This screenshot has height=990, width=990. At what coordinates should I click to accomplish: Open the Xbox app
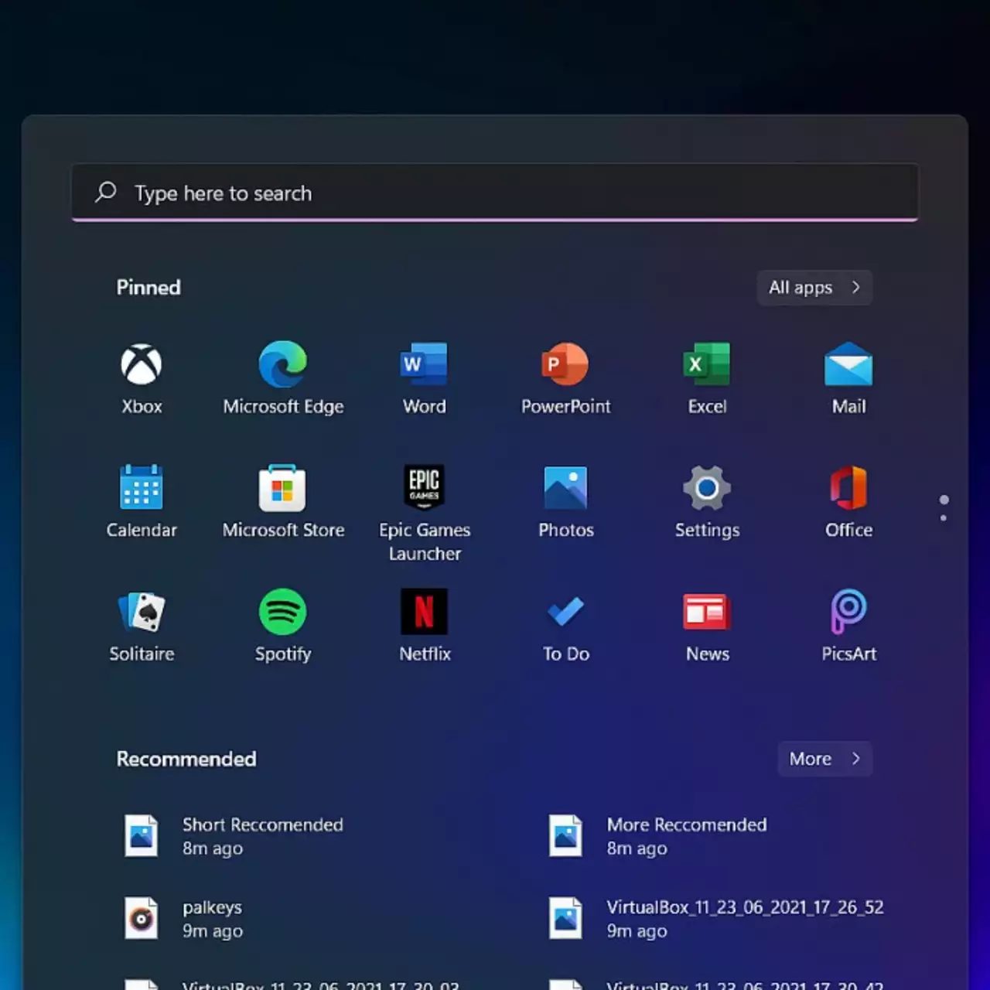point(142,379)
